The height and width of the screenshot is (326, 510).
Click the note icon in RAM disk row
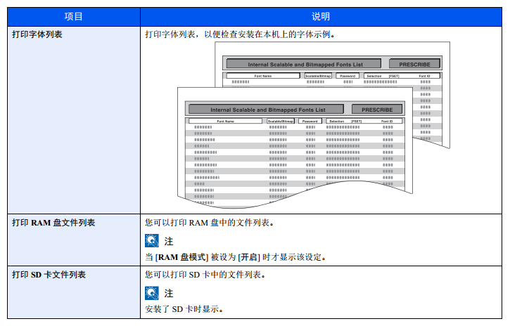tap(152, 240)
